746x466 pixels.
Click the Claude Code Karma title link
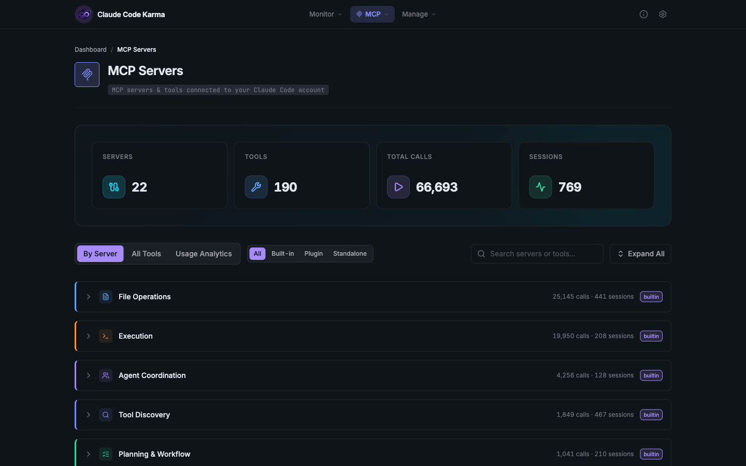click(x=131, y=14)
